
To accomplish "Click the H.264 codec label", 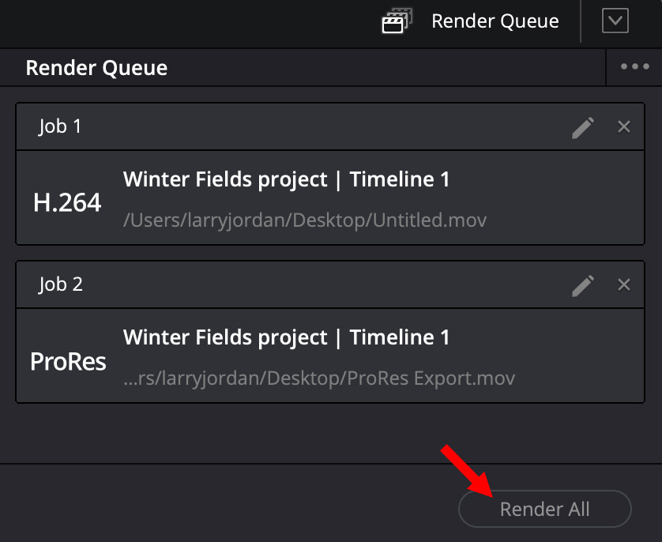I will point(67,203).
